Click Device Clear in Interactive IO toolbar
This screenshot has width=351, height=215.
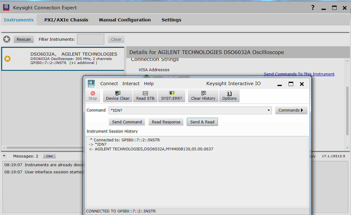[x=118, y=96]
